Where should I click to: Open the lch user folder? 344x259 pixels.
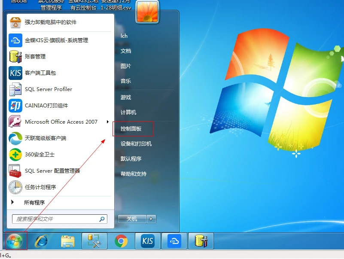coord(124,36)
